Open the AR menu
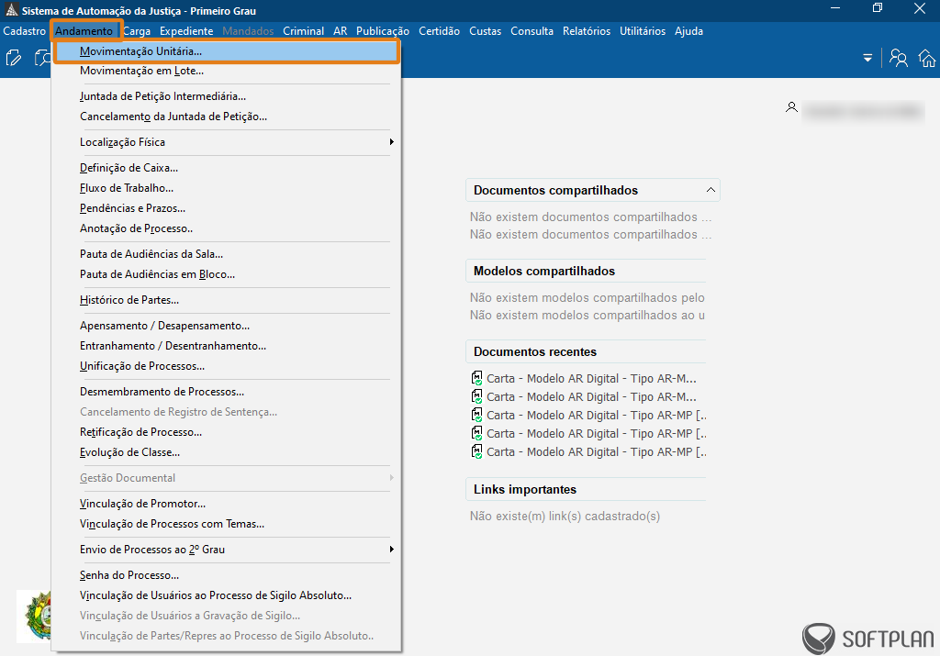The image size is (940, 656). 340,31
